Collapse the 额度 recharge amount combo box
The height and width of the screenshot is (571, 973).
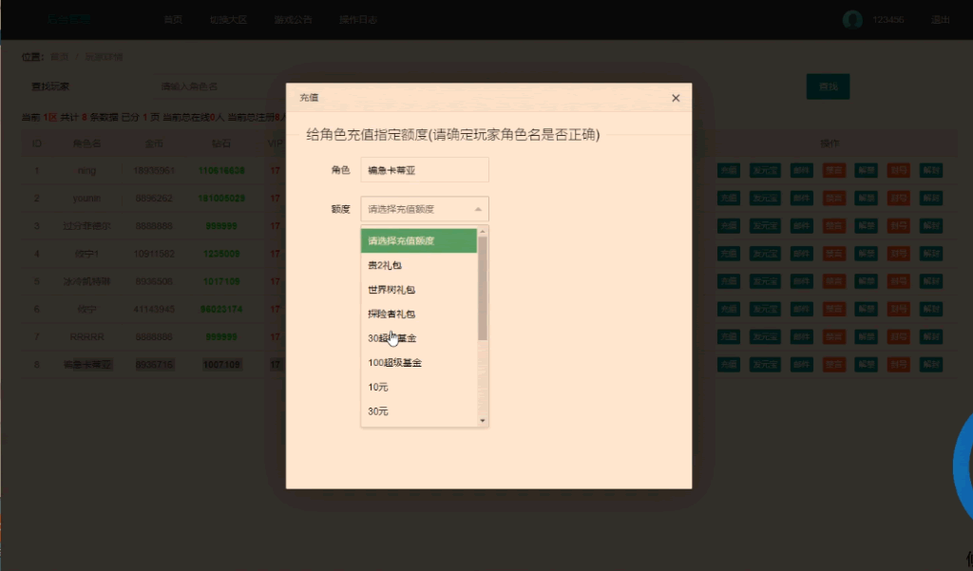tap(425, 209)
